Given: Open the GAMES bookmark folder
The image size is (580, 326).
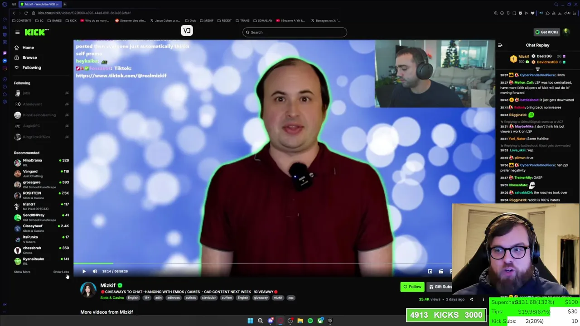Looking at the screenshot, I should (54, 20).
